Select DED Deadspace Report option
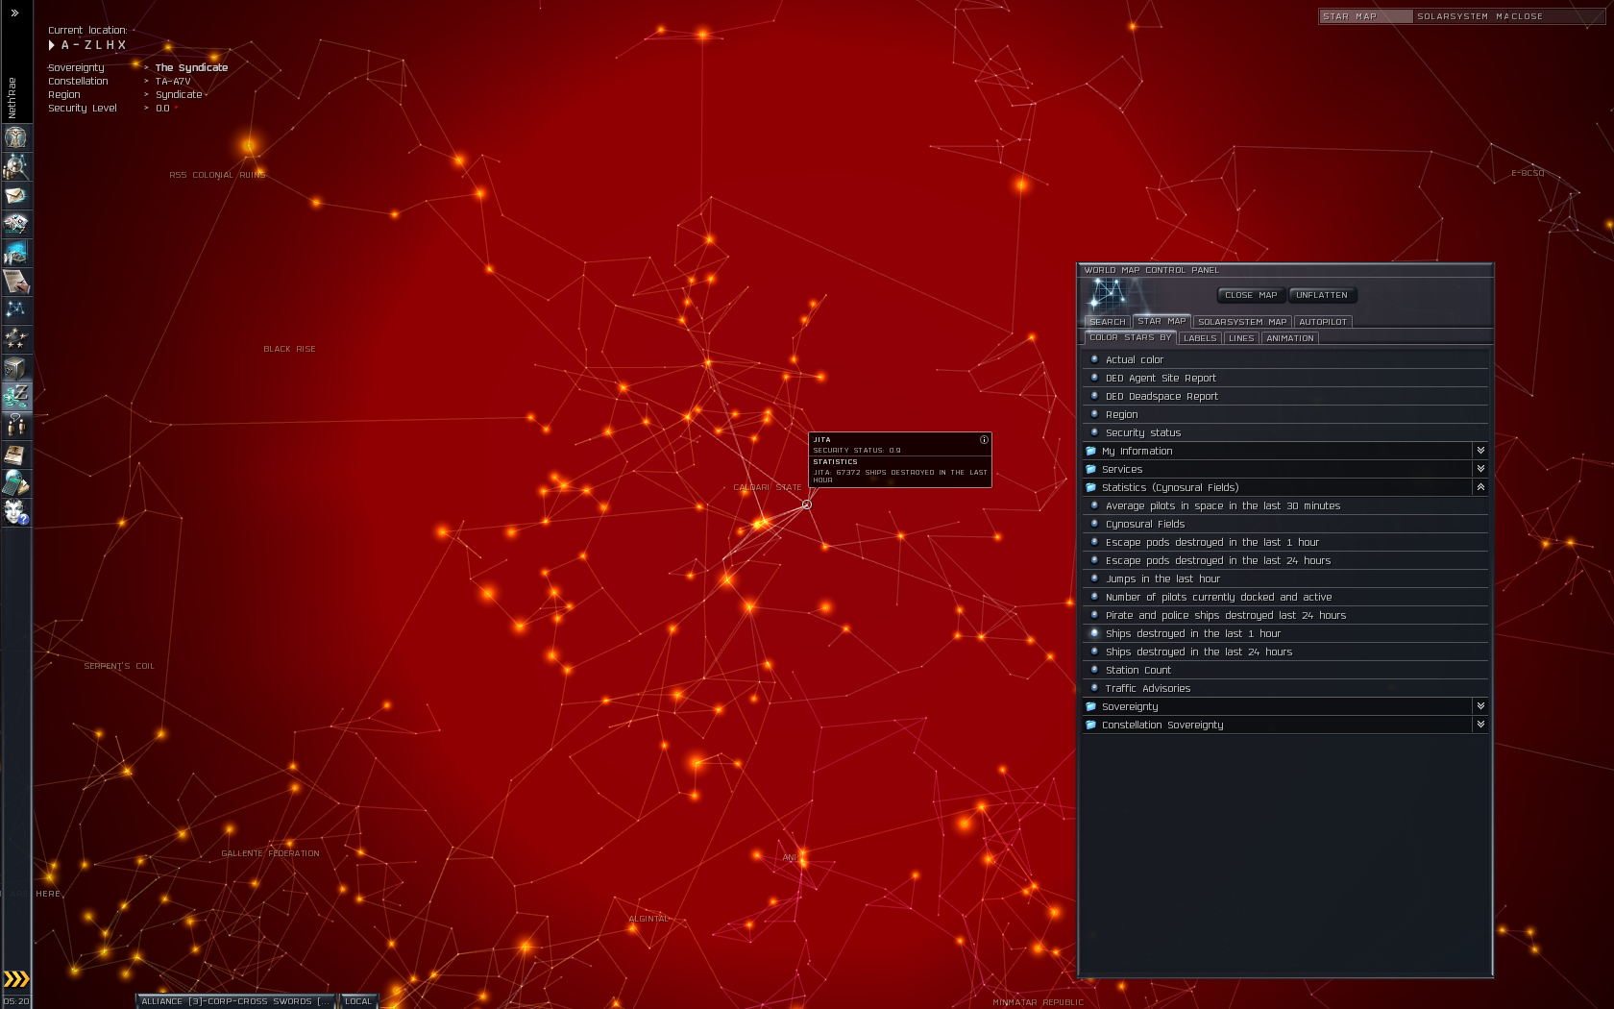The image size is (1614, 1009). coord(1285,396)
